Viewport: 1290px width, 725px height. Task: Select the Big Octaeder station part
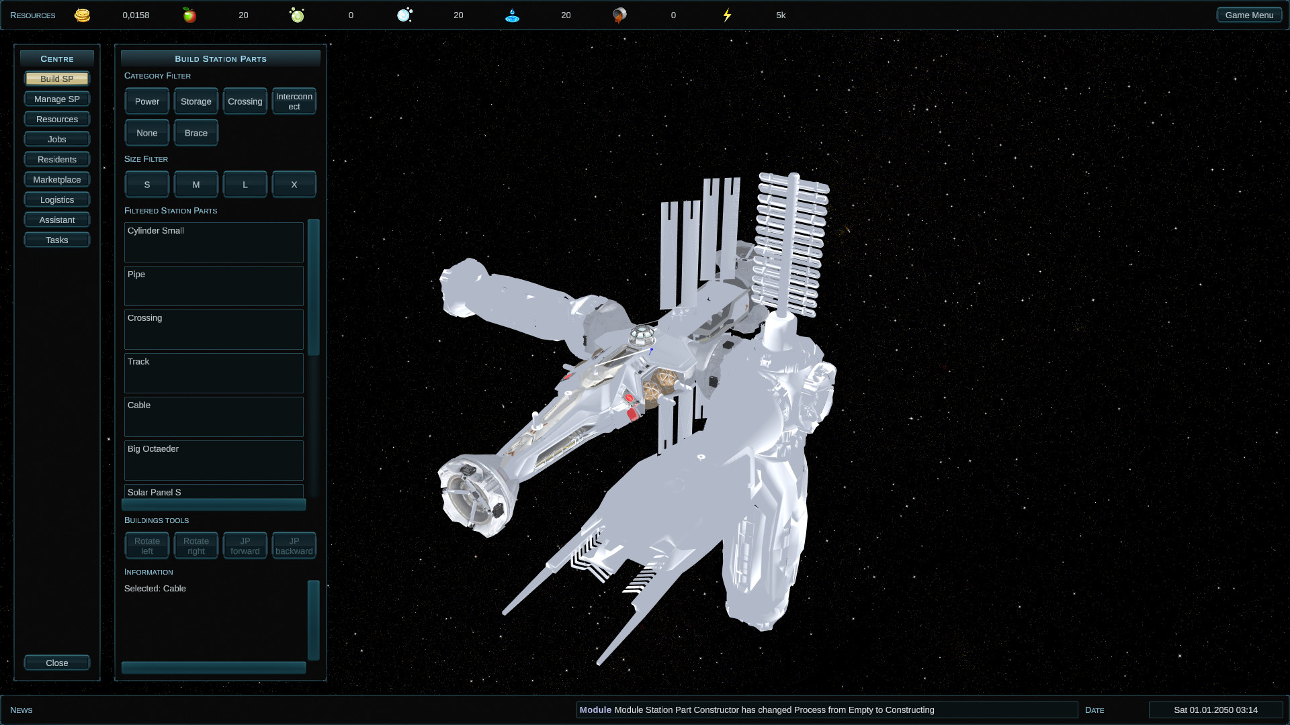214,460
